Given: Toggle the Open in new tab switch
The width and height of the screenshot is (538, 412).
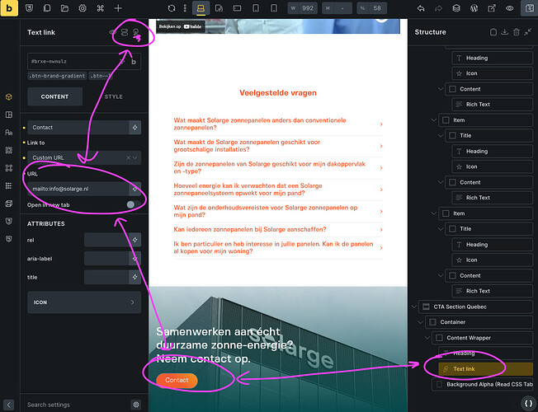Looking at the screenshot, I should [x=132, y=204].
